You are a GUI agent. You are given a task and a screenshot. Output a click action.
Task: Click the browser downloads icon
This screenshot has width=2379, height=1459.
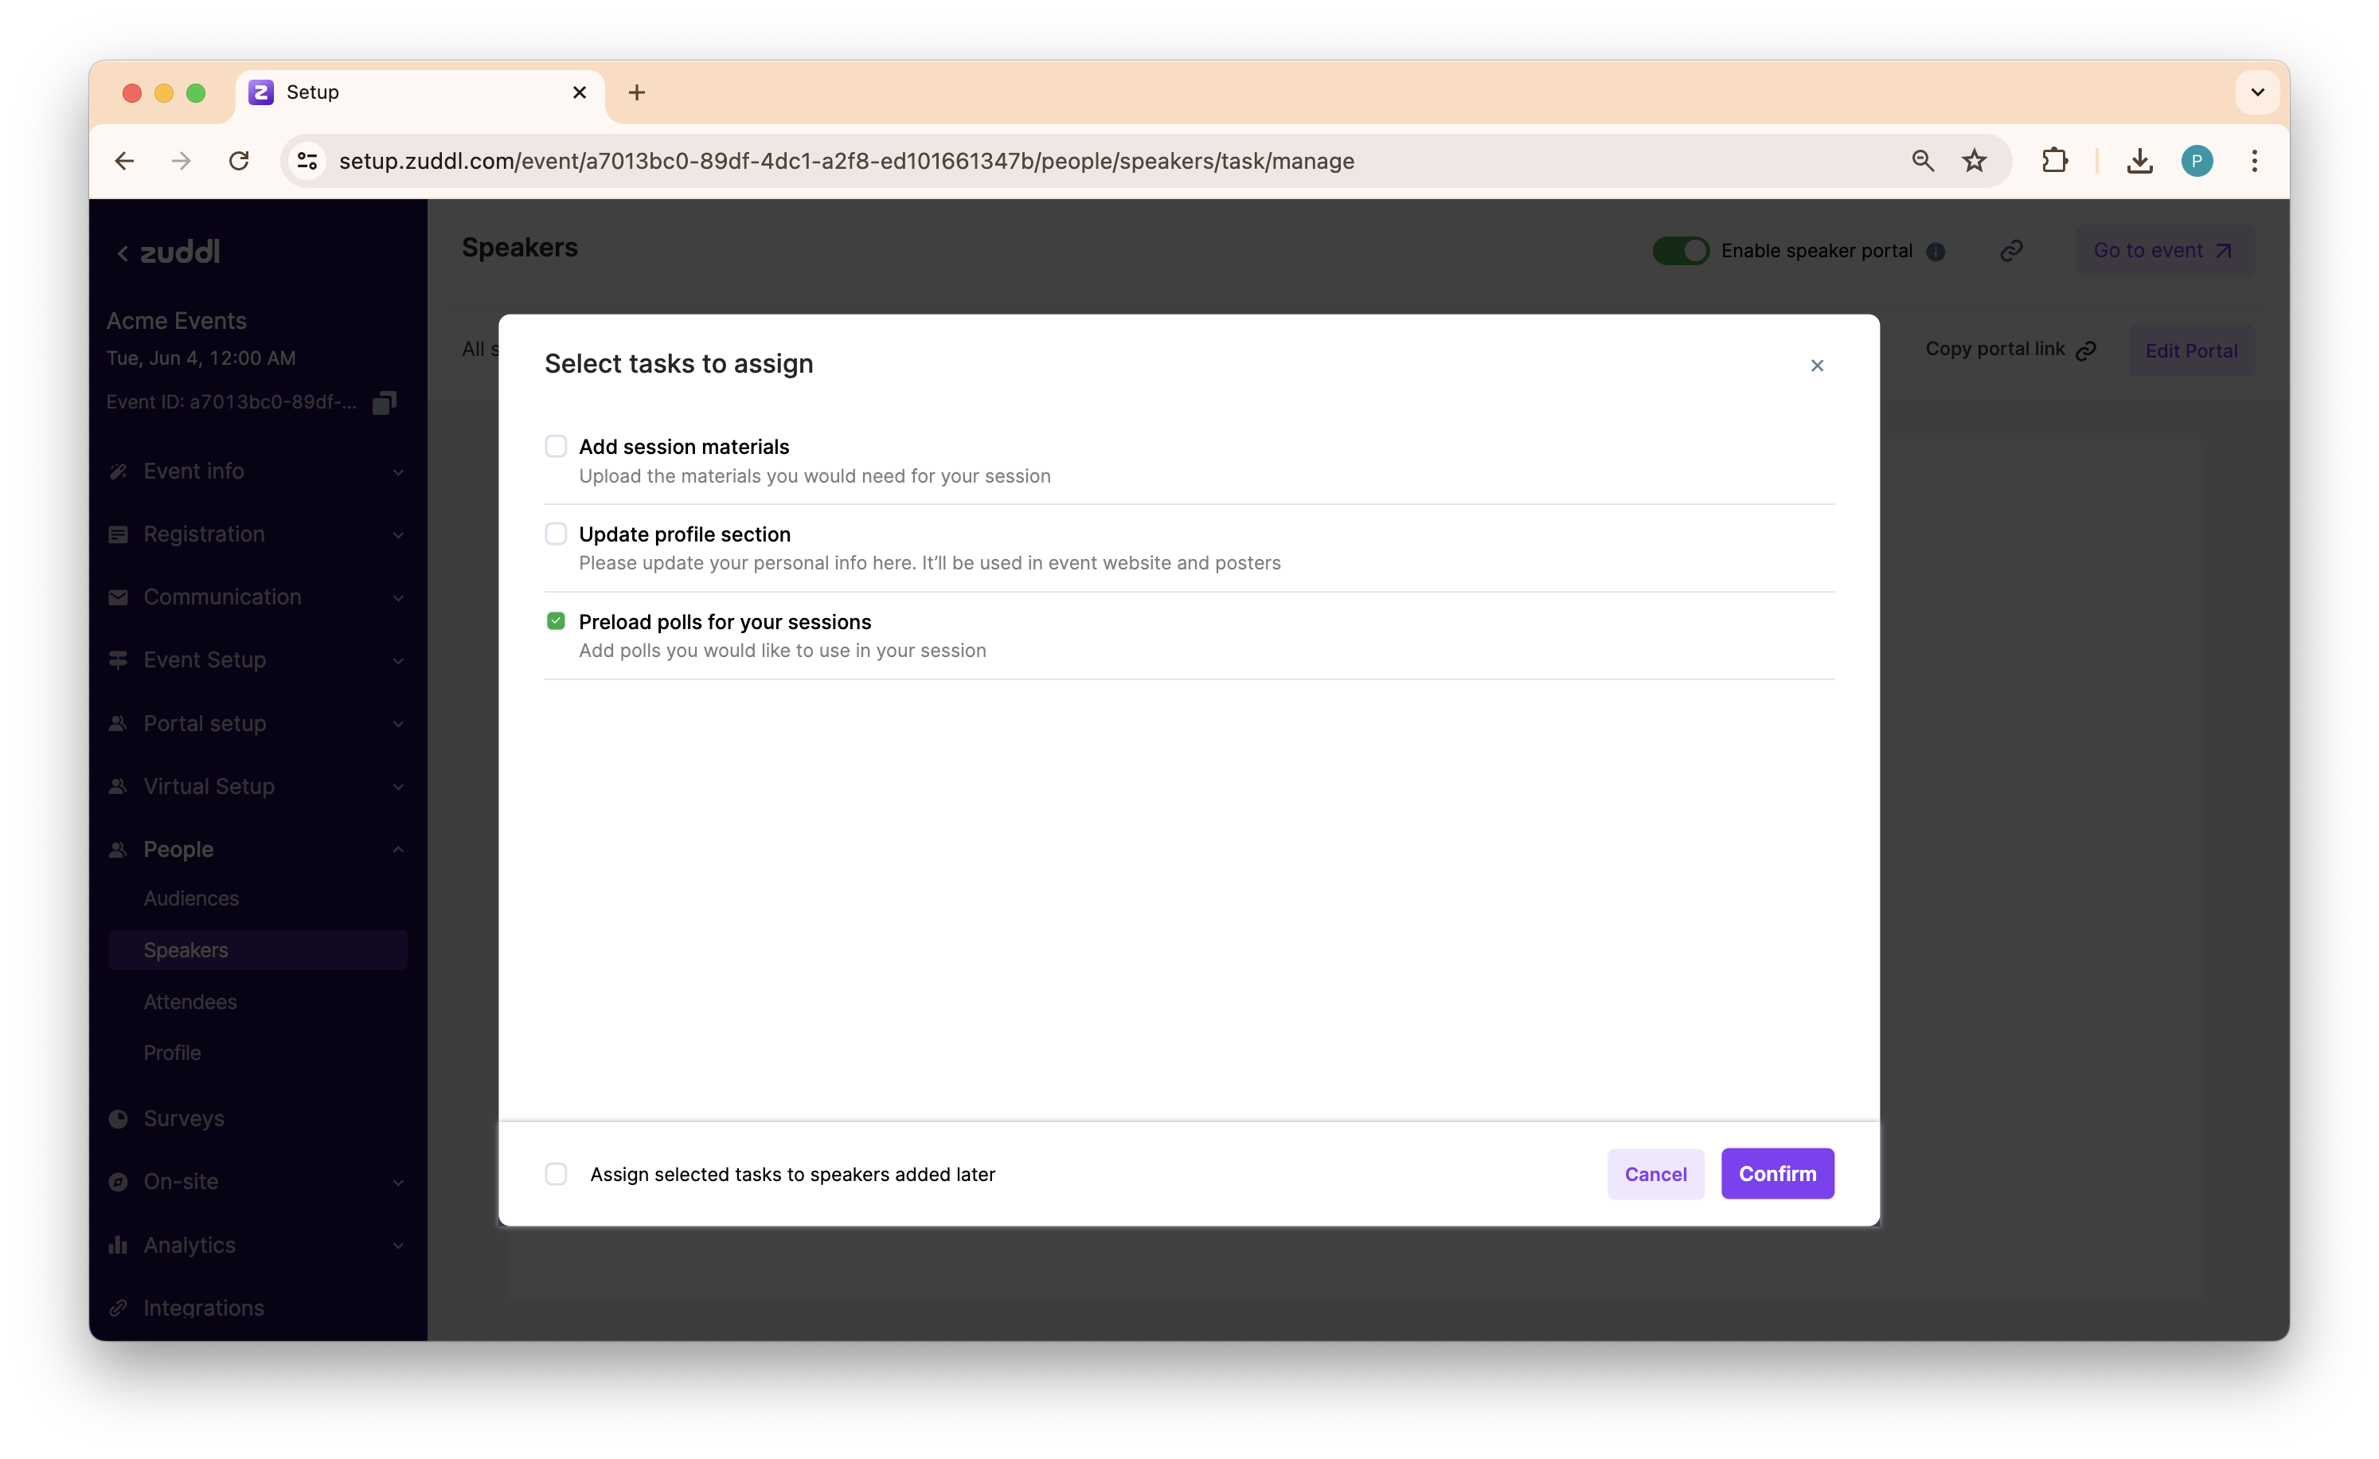point(2139,160)
